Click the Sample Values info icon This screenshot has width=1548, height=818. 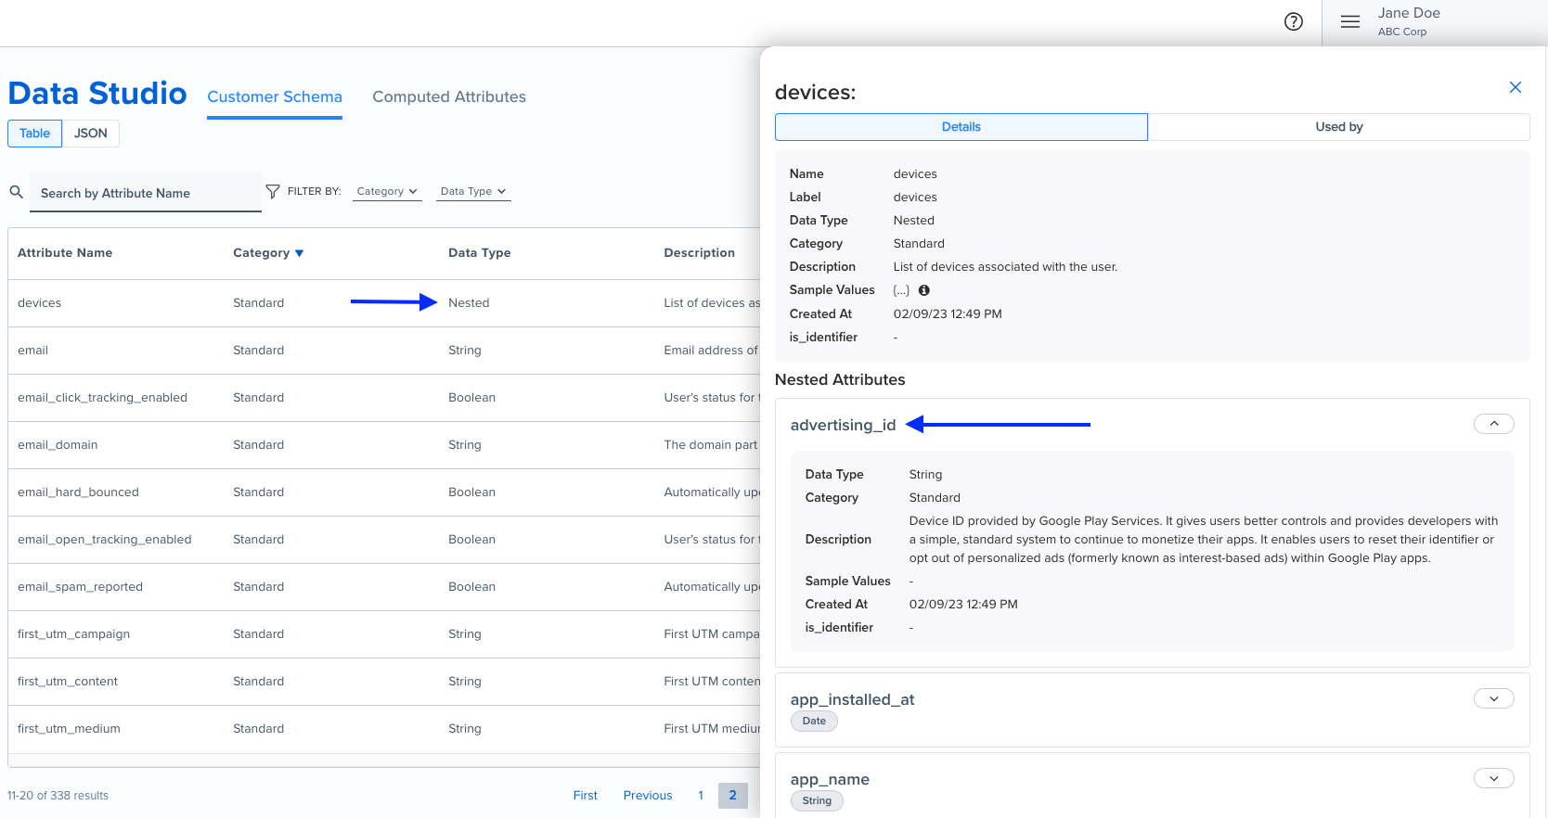click(923, 290)
